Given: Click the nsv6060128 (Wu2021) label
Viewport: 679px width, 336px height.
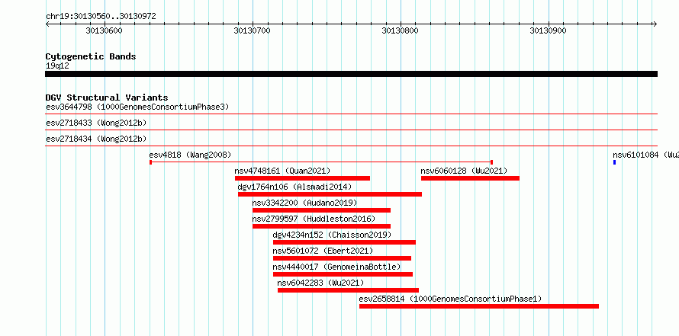Looking at the screenshot, I should pyautogui.click(x=464, y=171).
